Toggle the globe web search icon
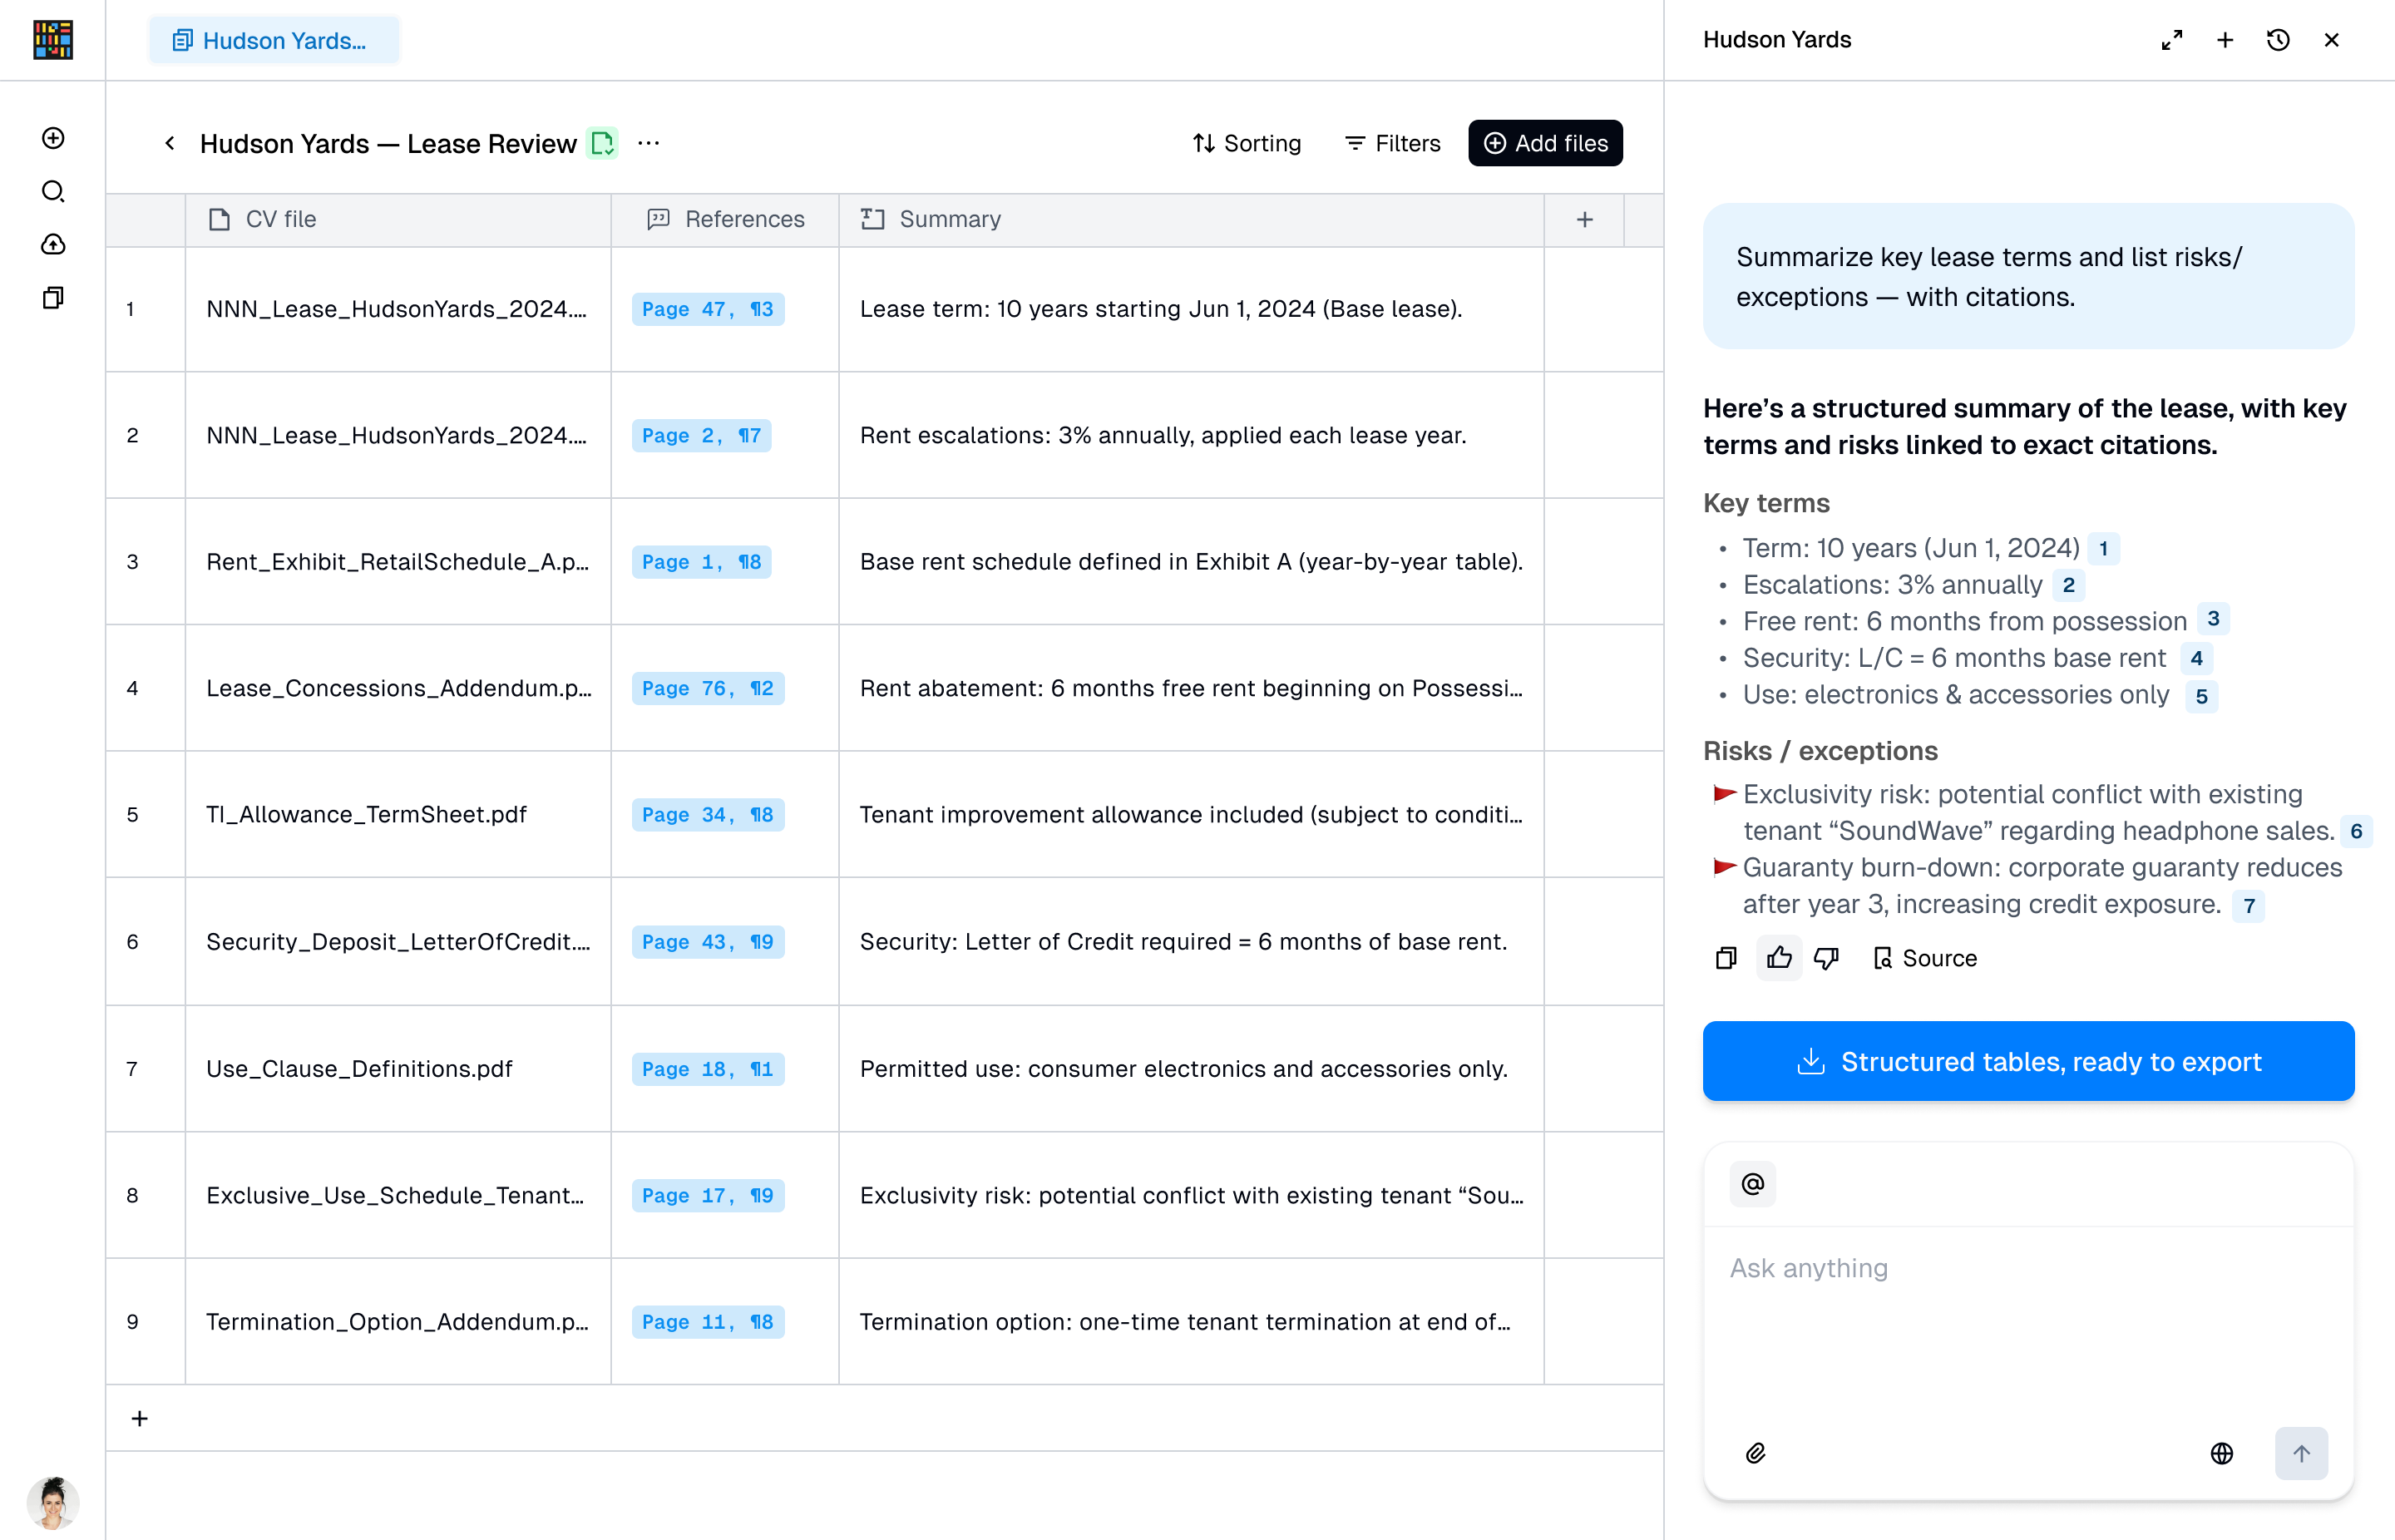Image resolution: width=2395 pixels, height=1540 pixels. (x=2221, y=1453)
